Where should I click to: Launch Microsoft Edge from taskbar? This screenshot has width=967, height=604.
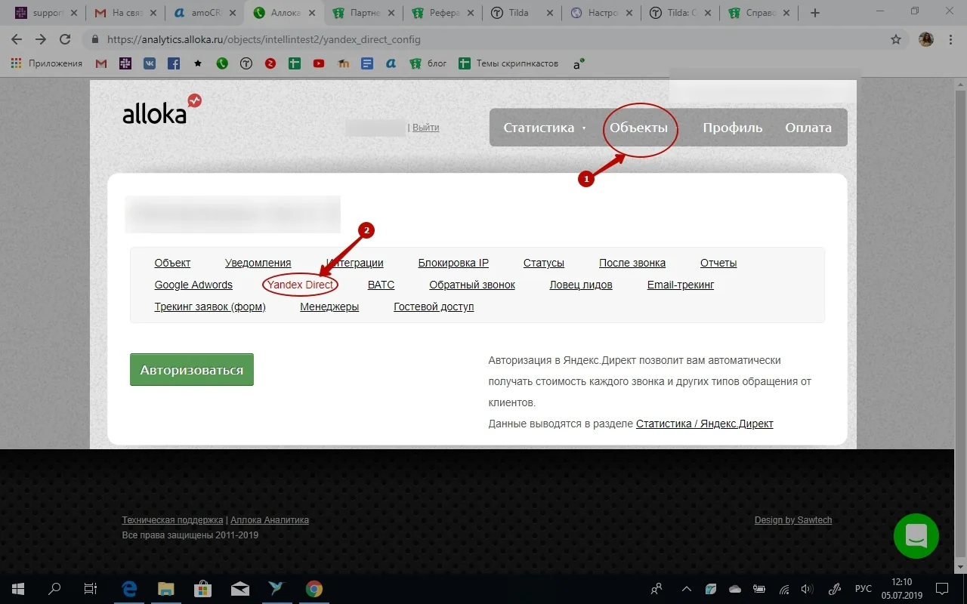130,589
